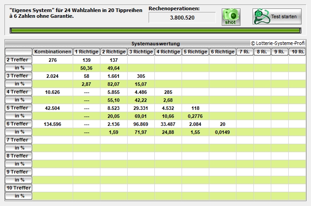Select percentage cell 49,64

pos(114,68)
